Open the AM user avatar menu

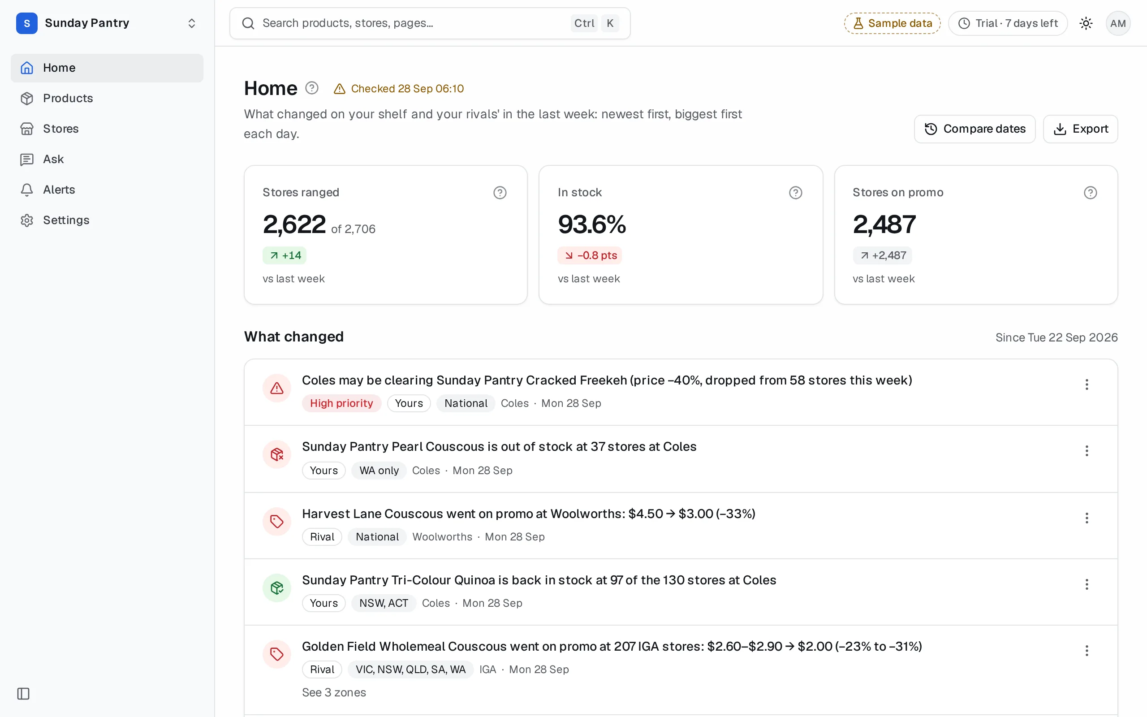[1117, 23]
